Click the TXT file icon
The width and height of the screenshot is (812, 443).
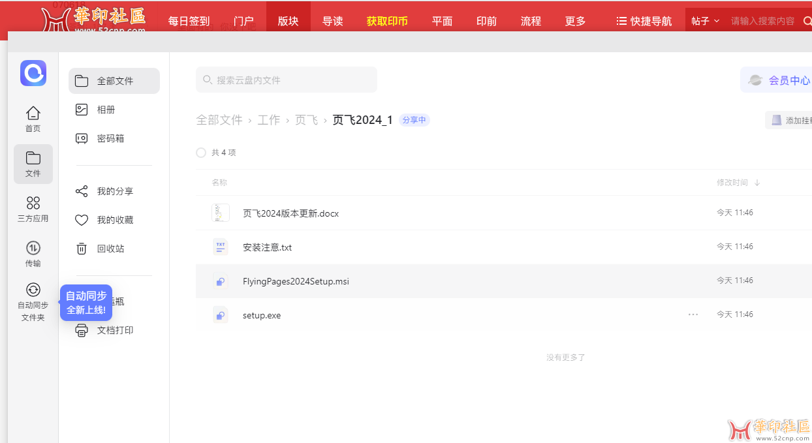(x=221, y=247)
